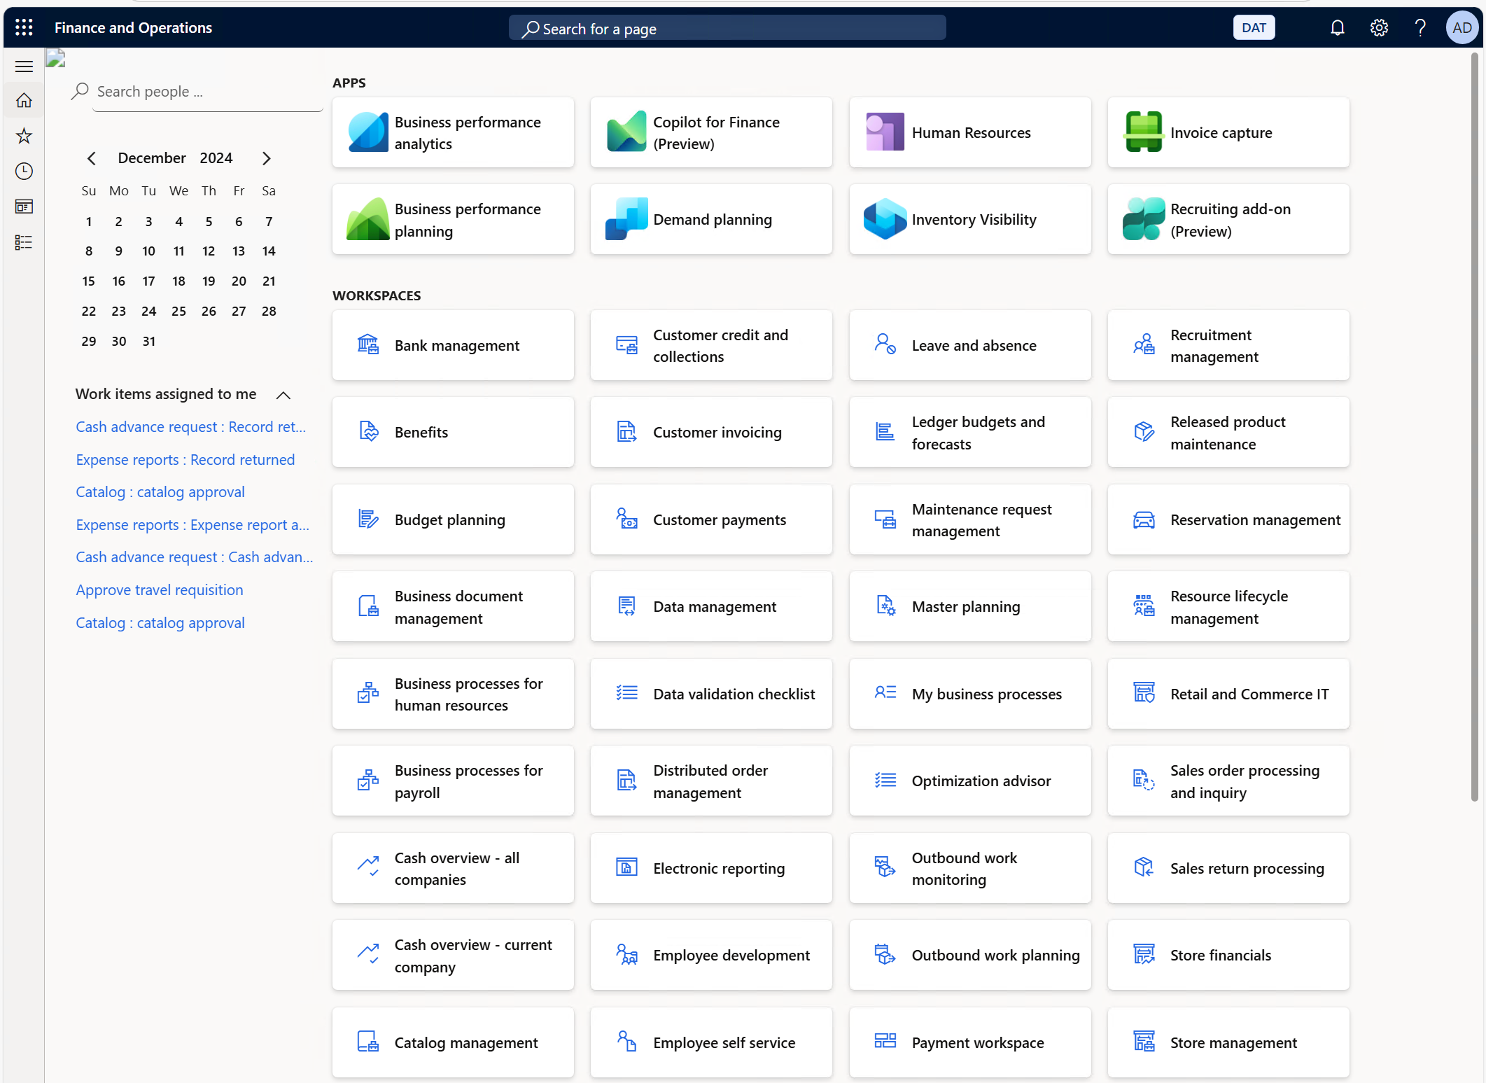Image resolution: width=1486 pixels, height=1083 pixels.
Task: Open Recent clock icon in sidebar
Action: (24, 171)
